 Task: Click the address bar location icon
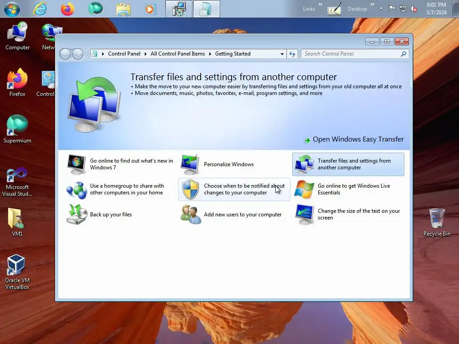point(94,54)
